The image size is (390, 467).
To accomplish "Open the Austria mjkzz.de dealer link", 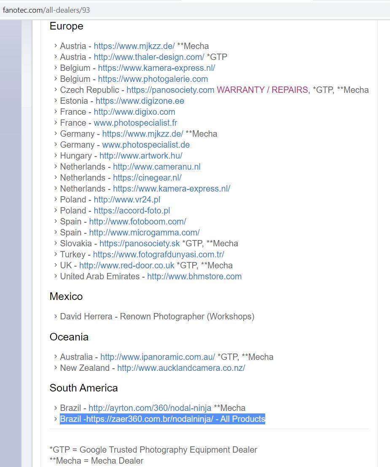I will 134,46.
